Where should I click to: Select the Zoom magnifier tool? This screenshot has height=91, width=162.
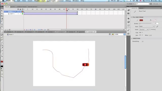coord(2,56)
